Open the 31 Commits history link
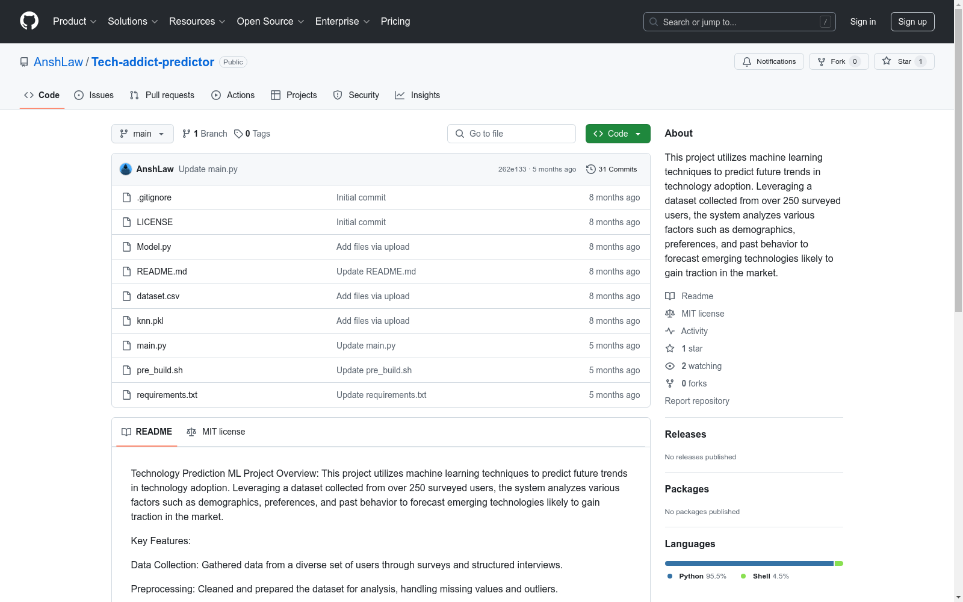 point(612,169)
